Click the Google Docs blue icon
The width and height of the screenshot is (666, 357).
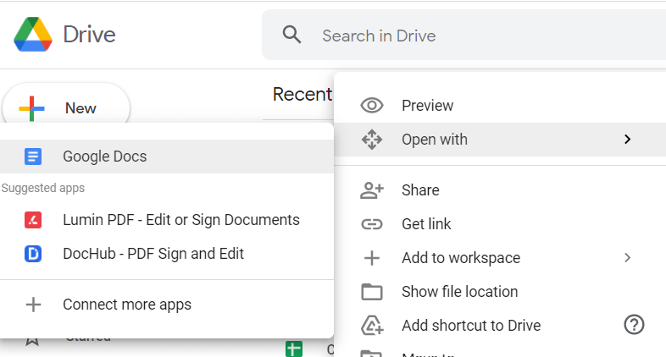(x=33, y=157)
